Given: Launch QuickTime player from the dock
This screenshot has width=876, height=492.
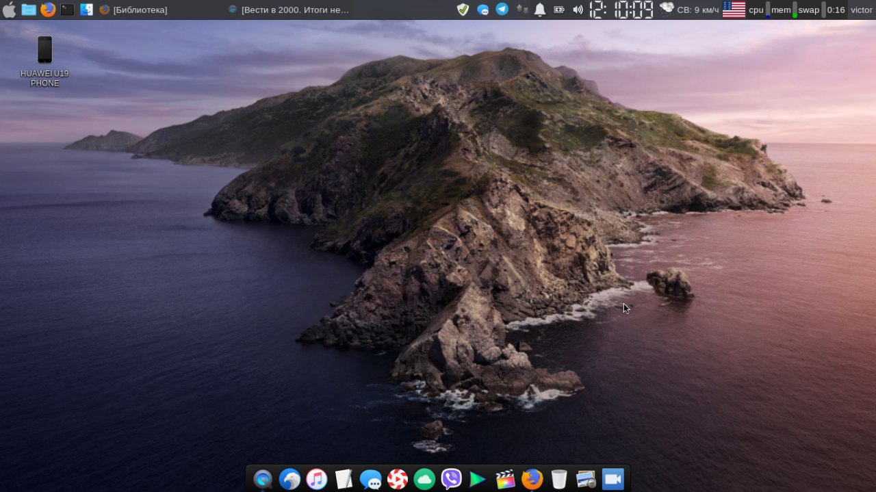Looking at the screenshot, I should (x=263, y=479).
